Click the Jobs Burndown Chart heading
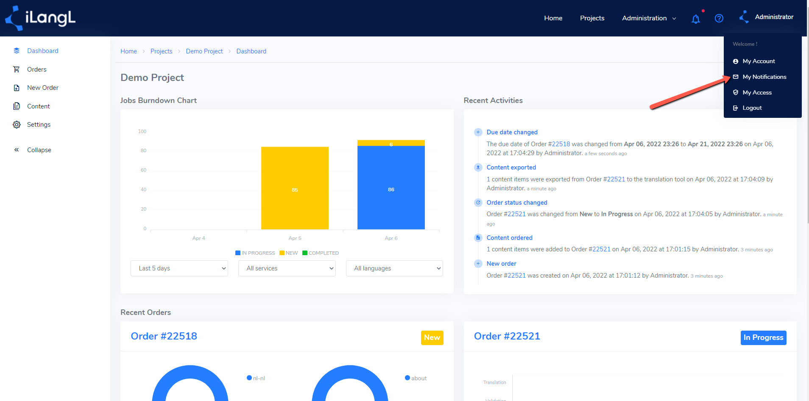 coord(159,100)
